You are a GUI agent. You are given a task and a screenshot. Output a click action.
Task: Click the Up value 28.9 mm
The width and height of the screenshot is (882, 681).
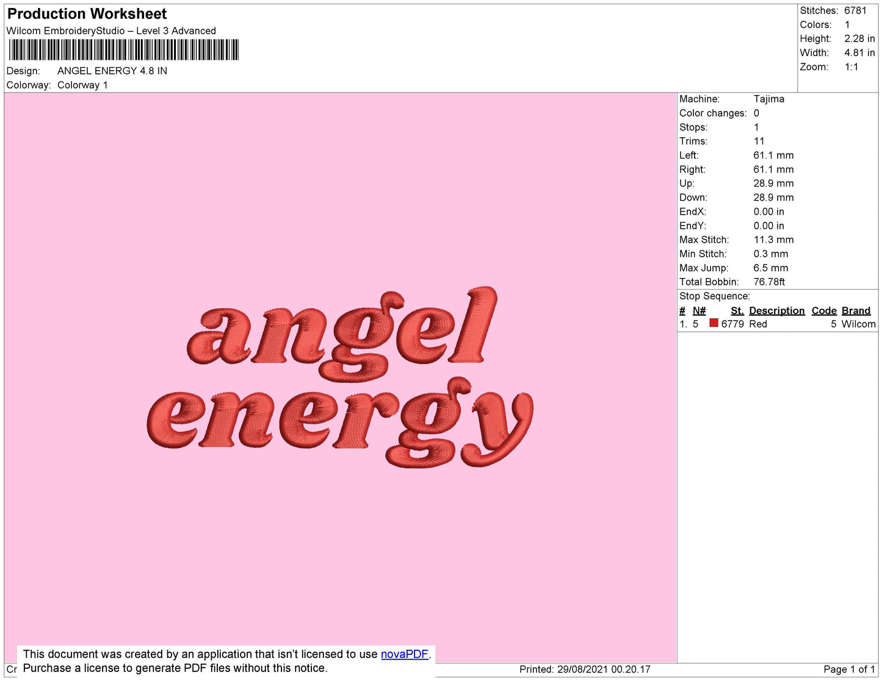pos(773,183)
